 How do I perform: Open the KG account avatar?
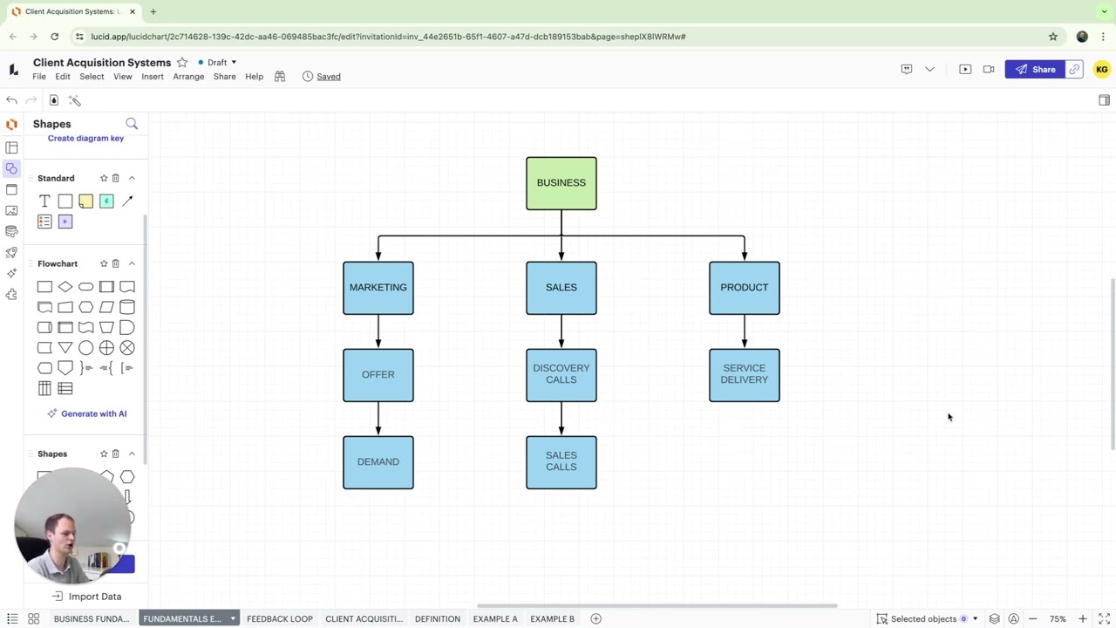(1102, 69)
